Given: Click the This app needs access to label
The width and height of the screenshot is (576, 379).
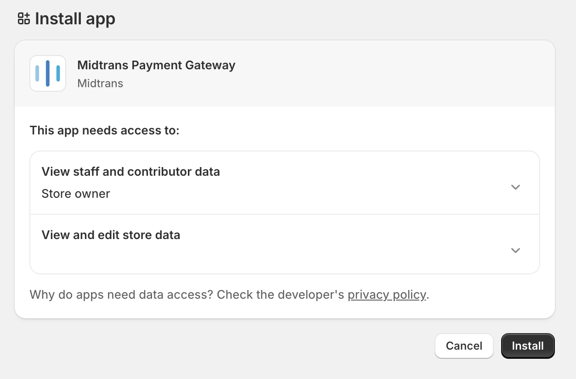Looking at the screenshot, I should [x=104, y=130].
